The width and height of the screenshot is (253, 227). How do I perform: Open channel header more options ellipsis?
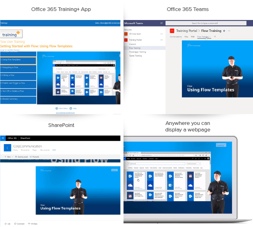(229, 31)
